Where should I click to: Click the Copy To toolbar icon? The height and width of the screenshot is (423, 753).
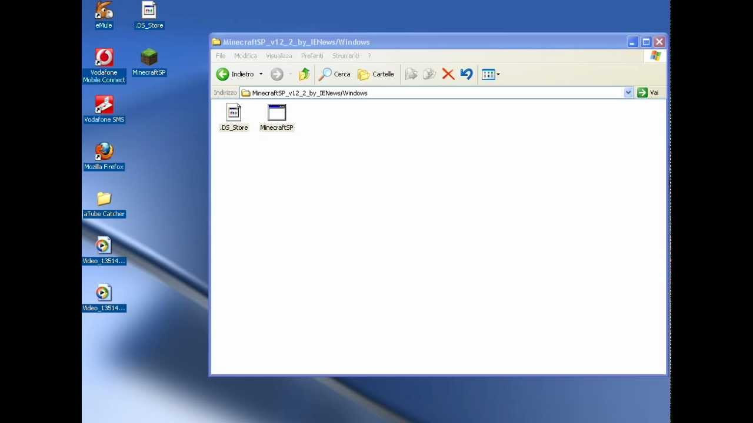coord(429,74)
